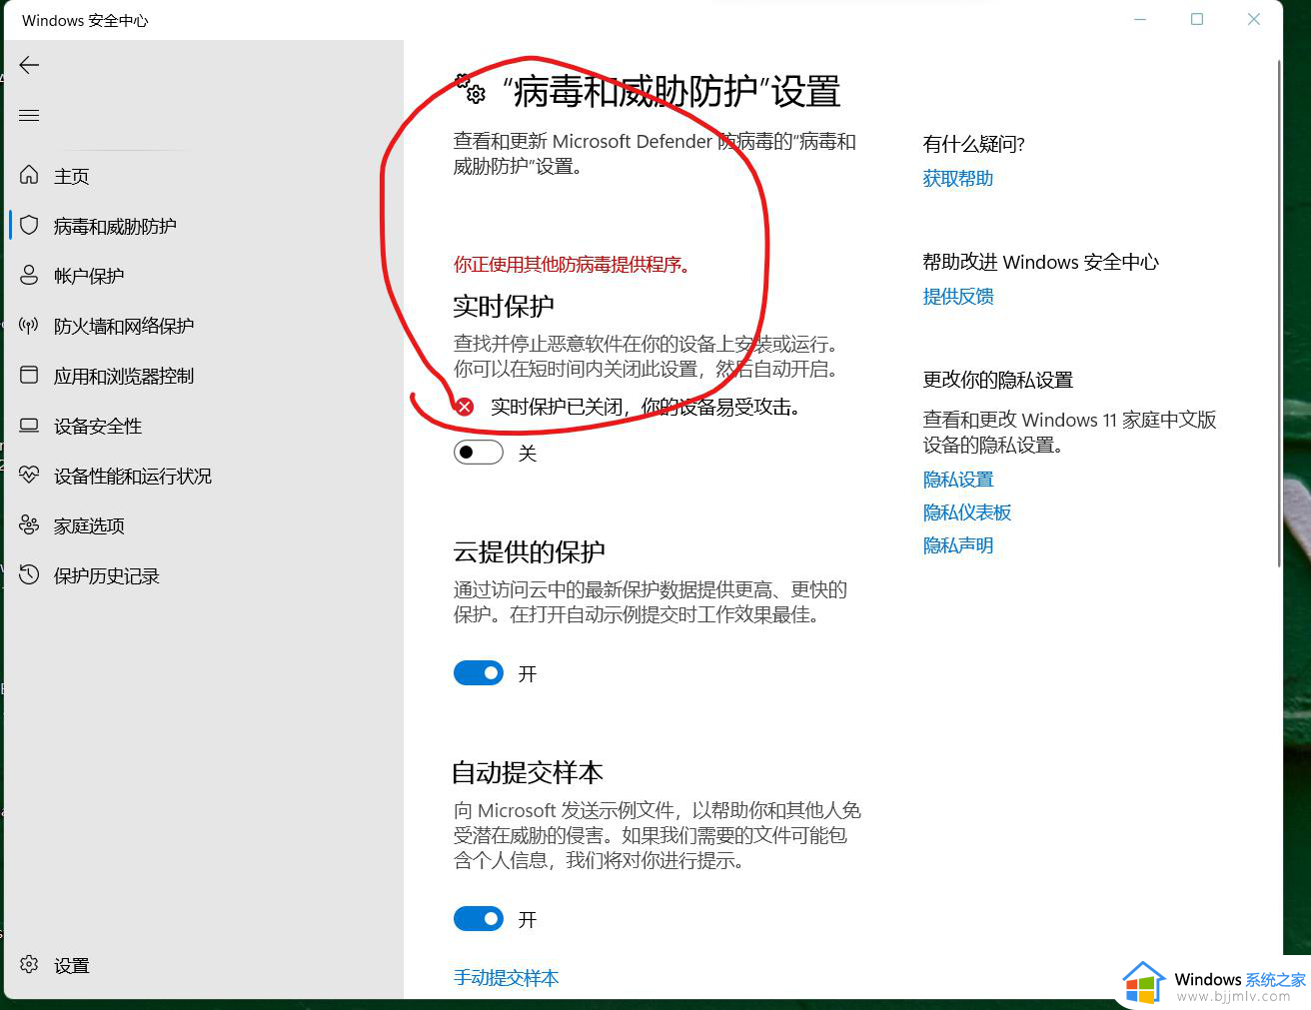
Task: Turn on the 实时保护 toggle
Action: coord(479,453)
